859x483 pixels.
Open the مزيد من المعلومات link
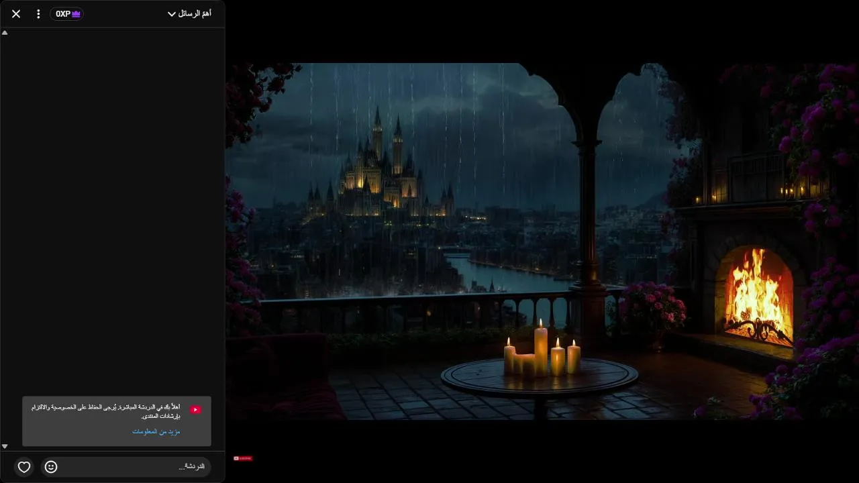click(156, 431)
